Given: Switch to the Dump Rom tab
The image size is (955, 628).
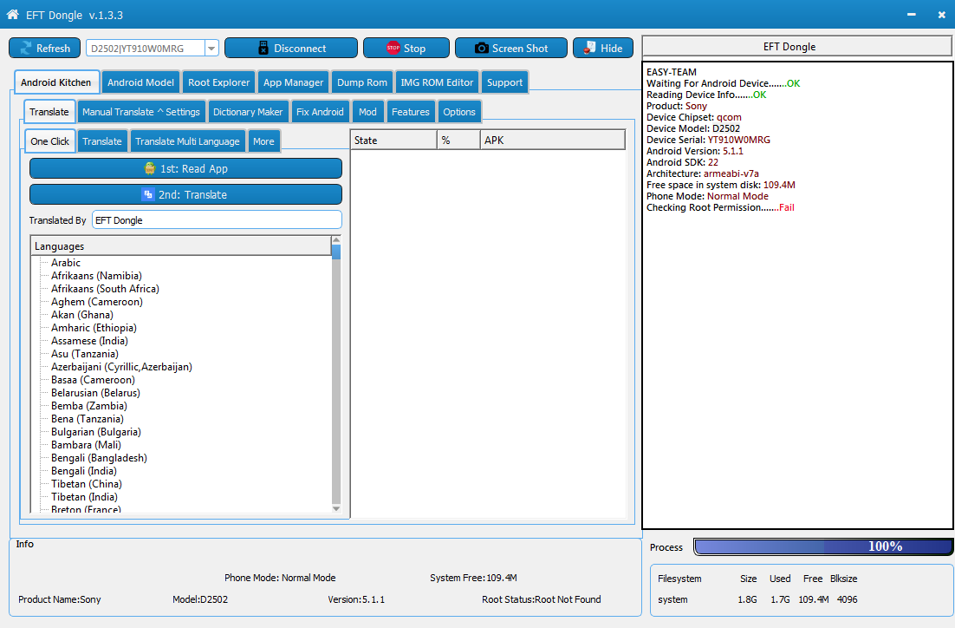Looking at the screenshot, I should click(361, 82).
